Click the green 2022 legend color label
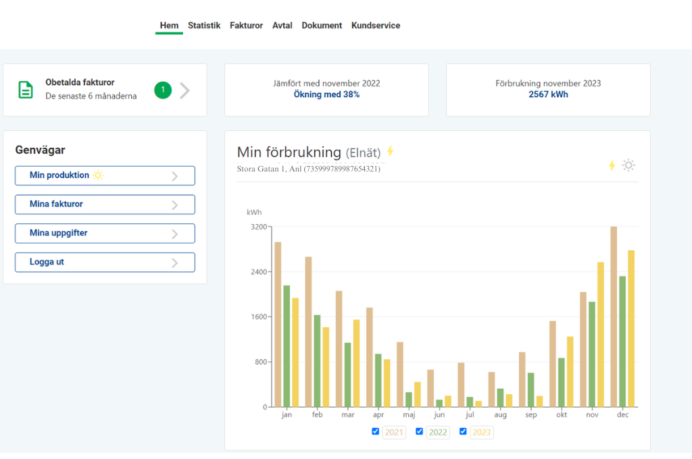 point(438,432)
